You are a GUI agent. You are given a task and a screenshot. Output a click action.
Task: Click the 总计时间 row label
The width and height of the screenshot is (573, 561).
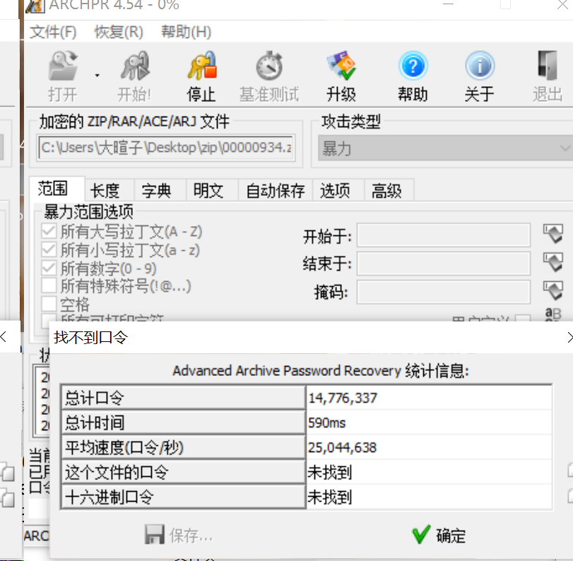[x=184, y=423]
